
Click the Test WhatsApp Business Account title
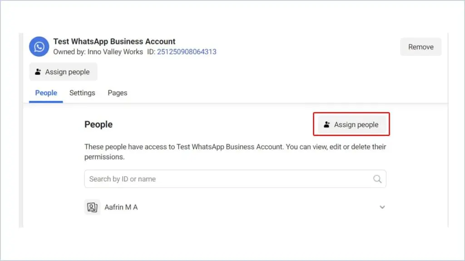[x=114, y=41]
